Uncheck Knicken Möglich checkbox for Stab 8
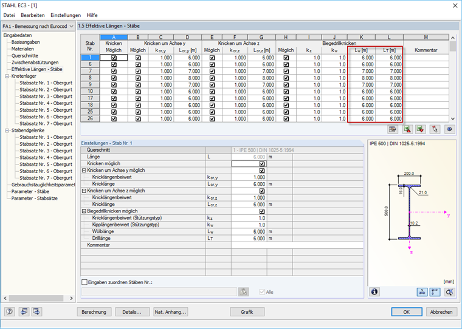The width and height of the screenshot is (462, 329). point(114,78)
